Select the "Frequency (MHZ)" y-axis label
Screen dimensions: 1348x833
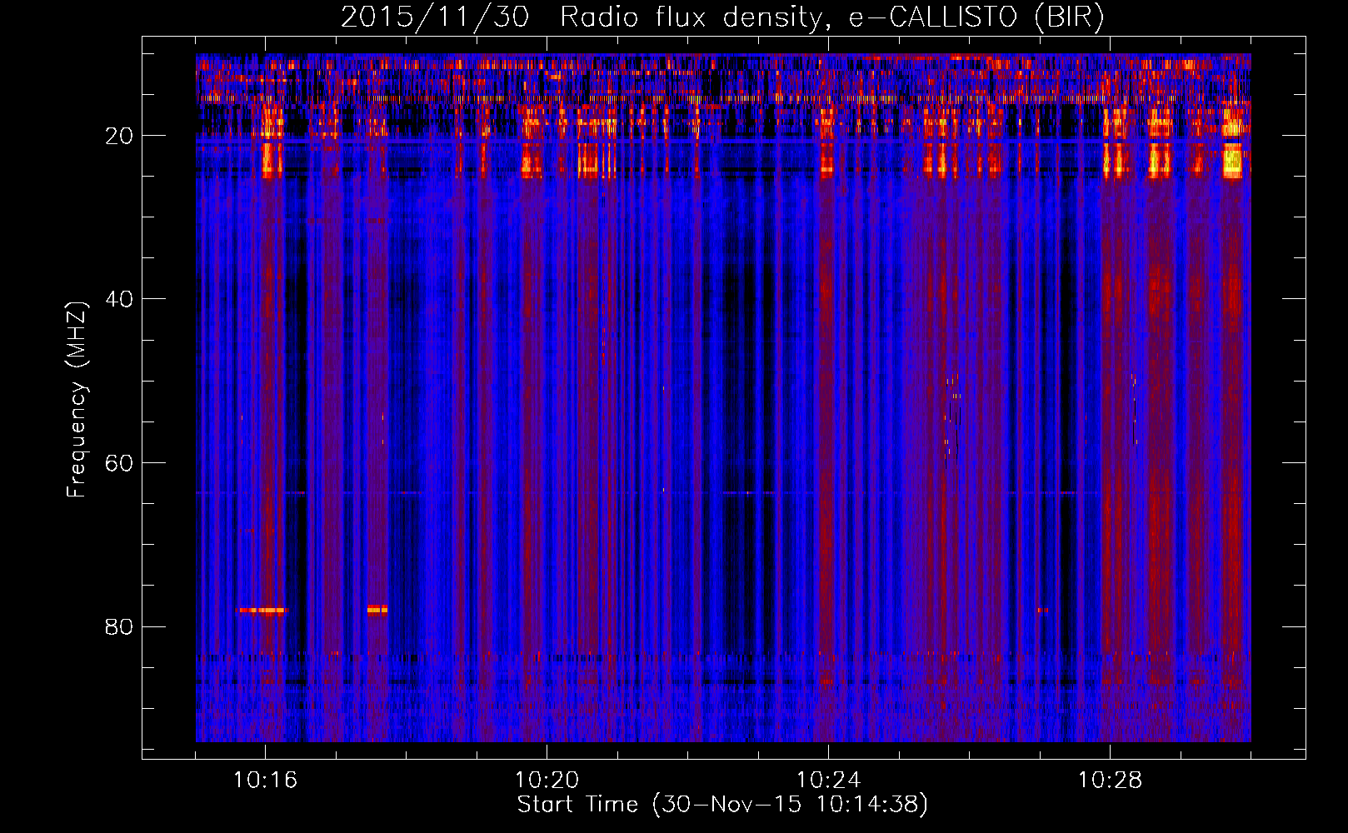coord(77,400)
